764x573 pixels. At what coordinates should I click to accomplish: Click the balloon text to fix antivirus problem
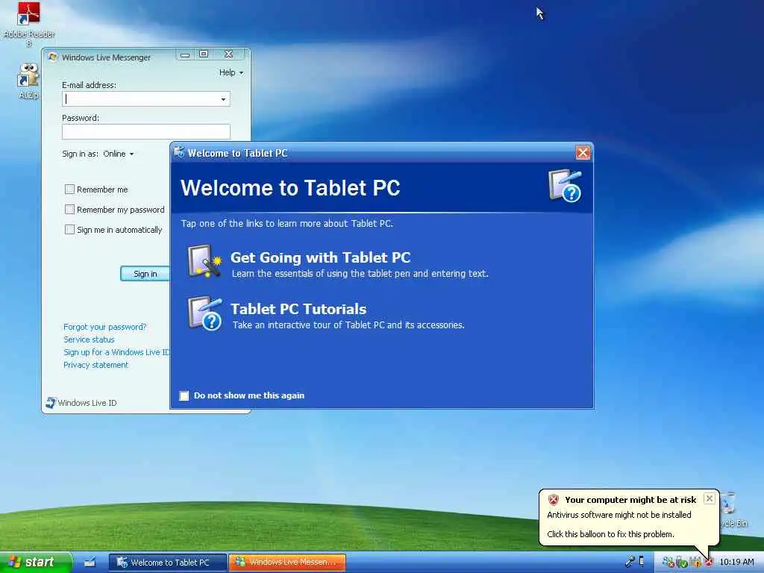click(610, 534)
